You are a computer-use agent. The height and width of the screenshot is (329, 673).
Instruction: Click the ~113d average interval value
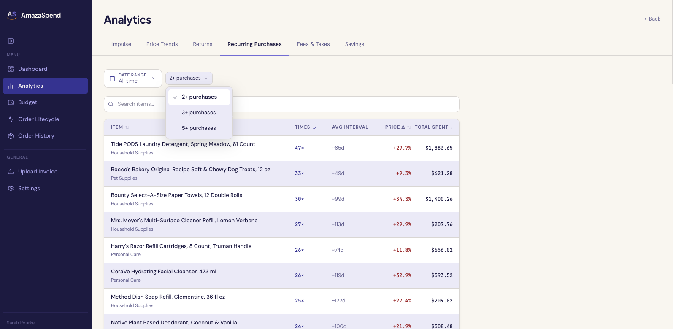(338, 224)
